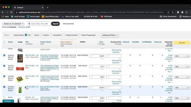Open the Zoo Lou Skylanders Swap Force product link
The image size is (191, 107).
tap(50, 87)
